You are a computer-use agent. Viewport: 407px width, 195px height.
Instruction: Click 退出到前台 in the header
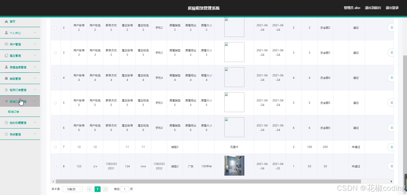373,8
